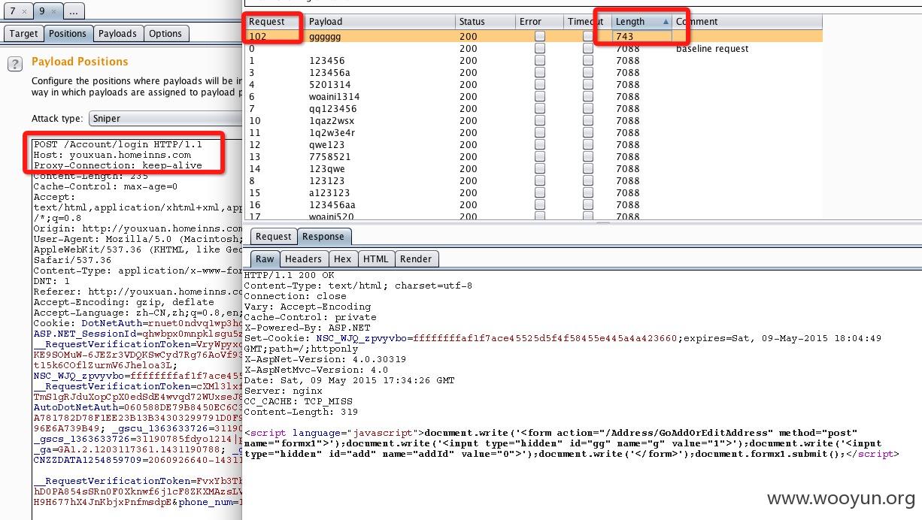Select the Positions tab

coord(68,34)
